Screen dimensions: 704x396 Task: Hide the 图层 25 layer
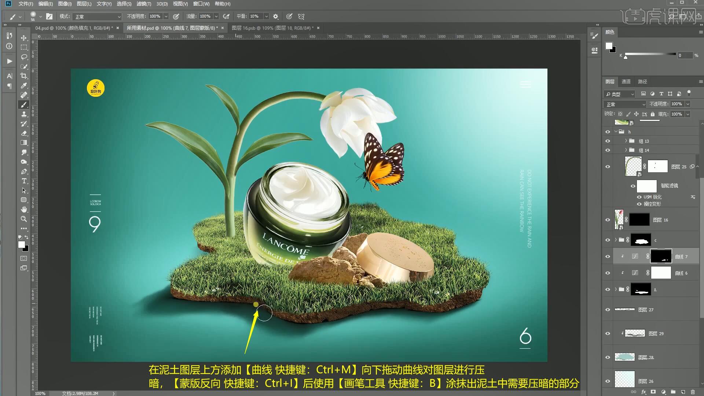(608, 167)
